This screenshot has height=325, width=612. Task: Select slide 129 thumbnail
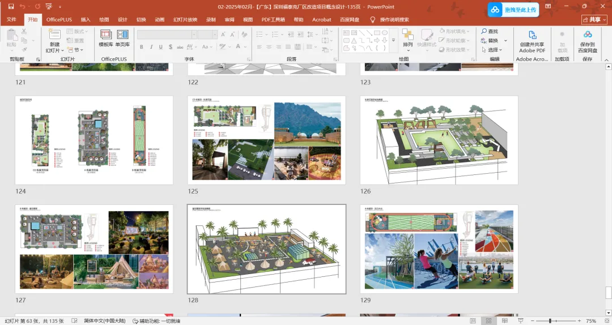pos(439,249)
